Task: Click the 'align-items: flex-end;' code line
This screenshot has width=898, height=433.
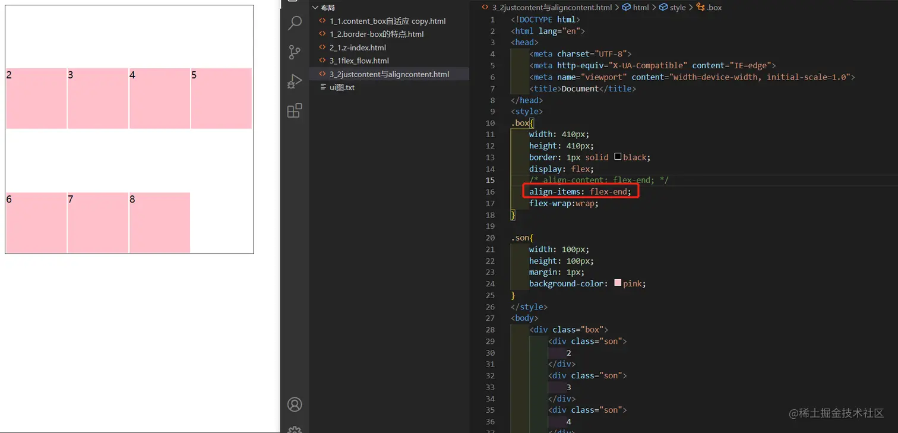Action: (x=580, y=192)
